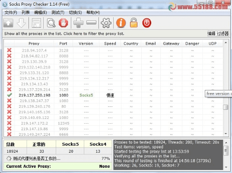Select proxy row 219.139.240.176
The image size is (232, 173).
113,106
